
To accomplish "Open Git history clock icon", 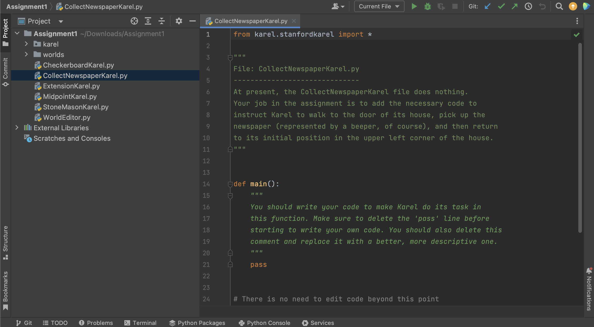I will pos(528,7).
